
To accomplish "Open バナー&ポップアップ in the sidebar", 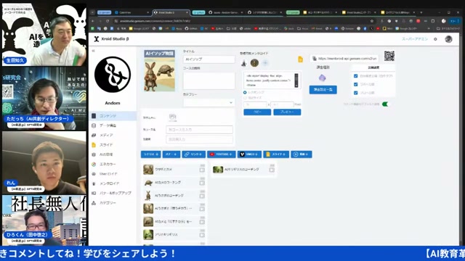I will point(113,193).
